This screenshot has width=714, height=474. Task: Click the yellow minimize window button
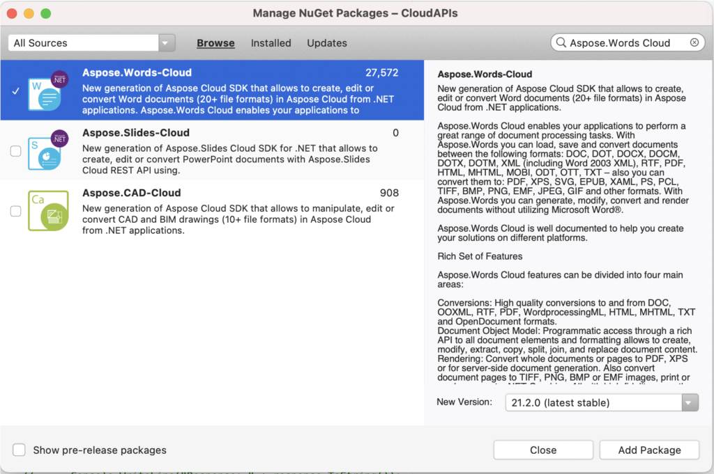coord(29,13)
